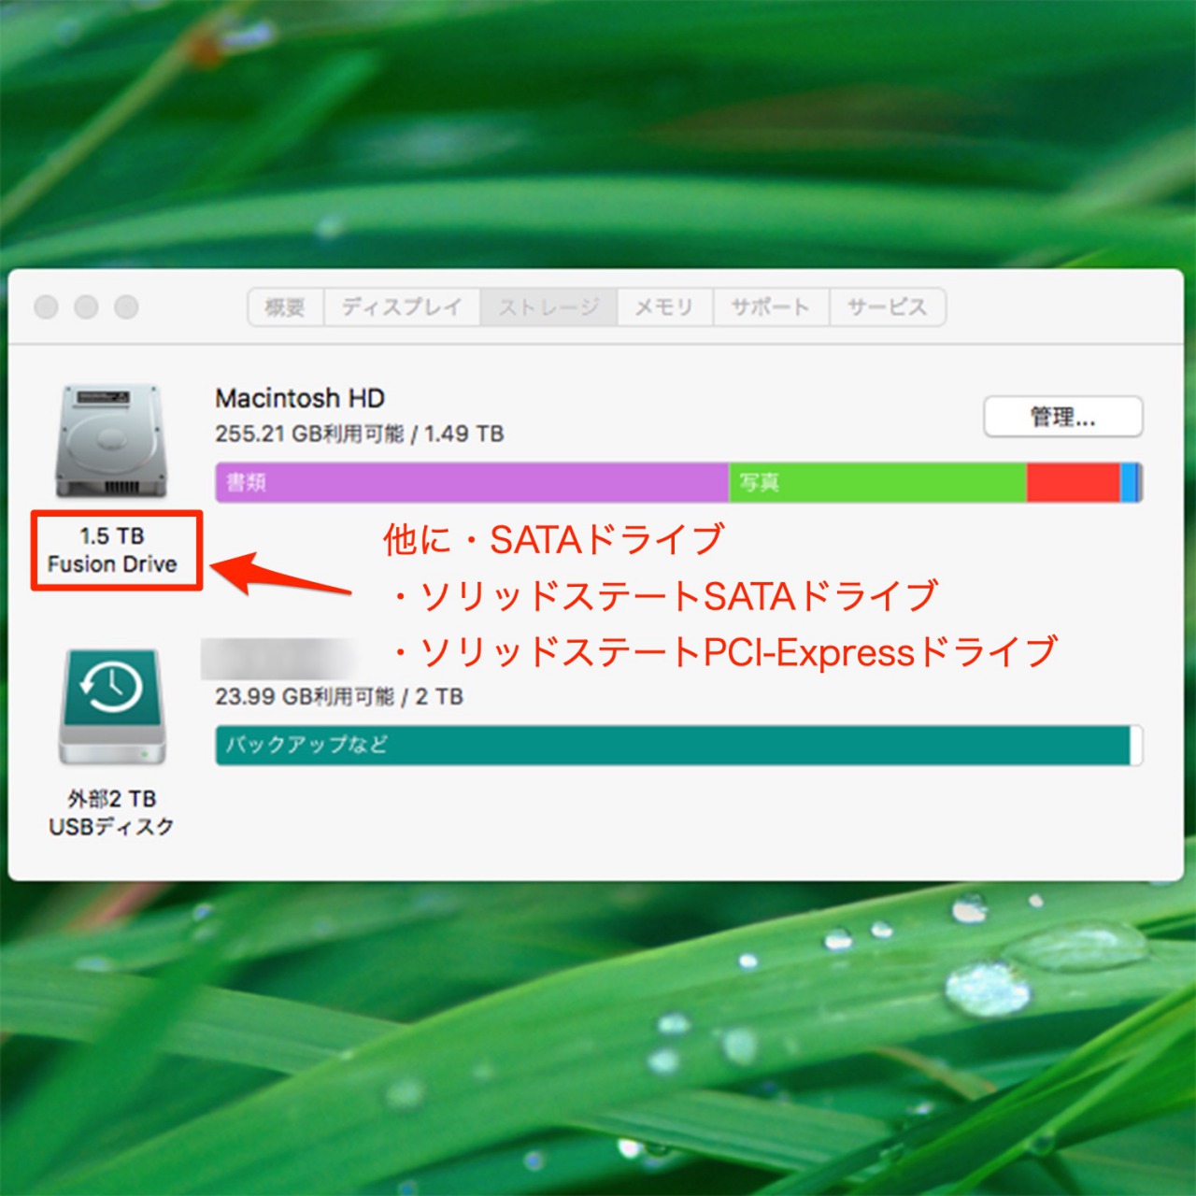Click the Macintosh HD title text
1196x1196 pixels.
pyautogui.click(x=299, y=398)
